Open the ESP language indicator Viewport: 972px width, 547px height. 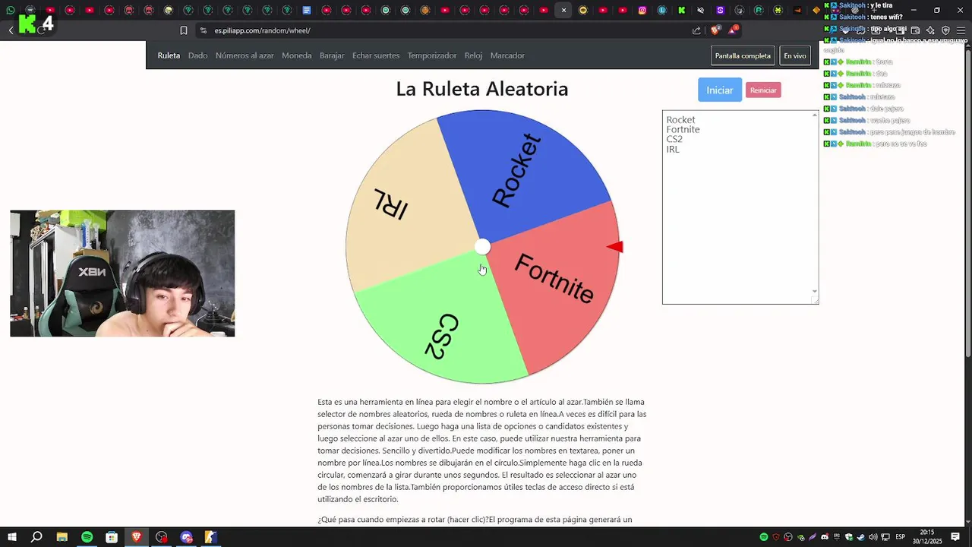tap(901, 537)
